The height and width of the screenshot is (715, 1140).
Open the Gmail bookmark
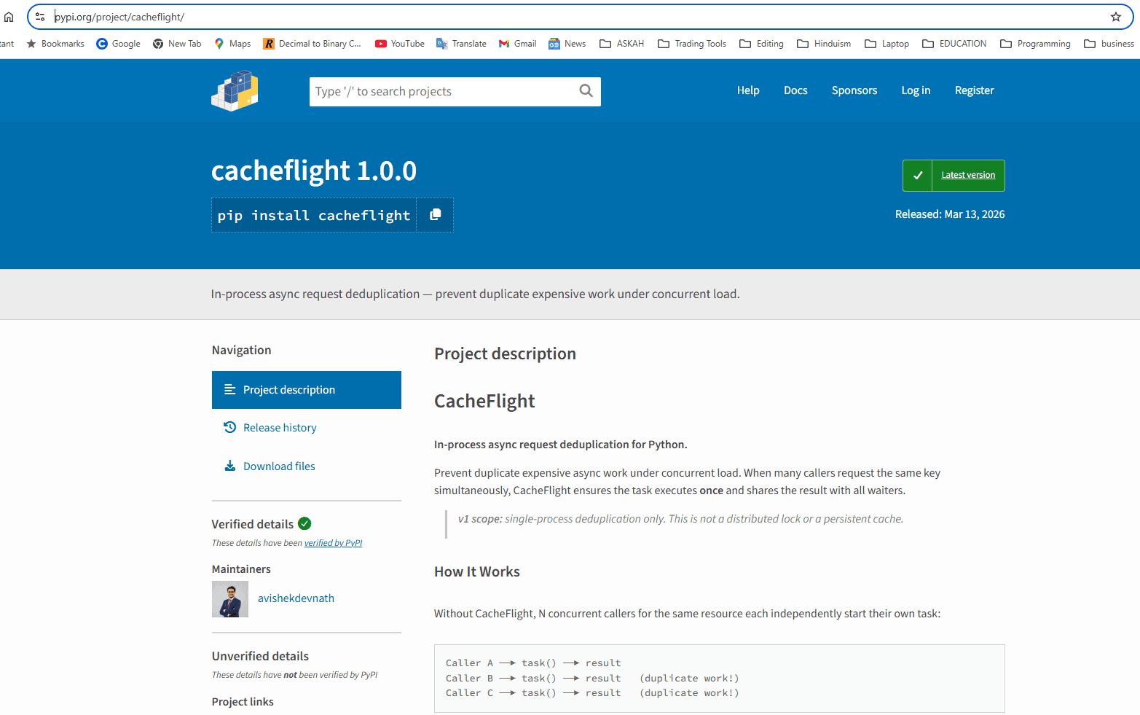517,43
